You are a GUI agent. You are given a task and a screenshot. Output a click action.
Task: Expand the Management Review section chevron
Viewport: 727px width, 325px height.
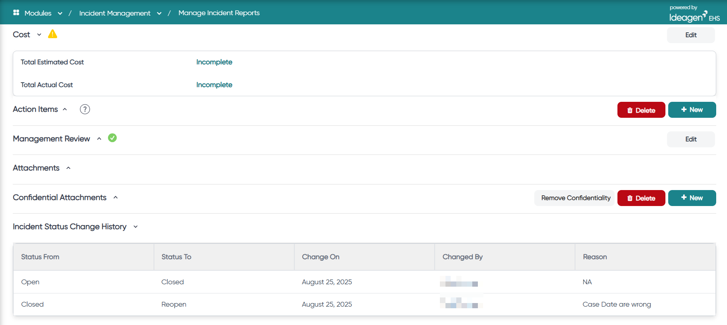click(99, 139)
